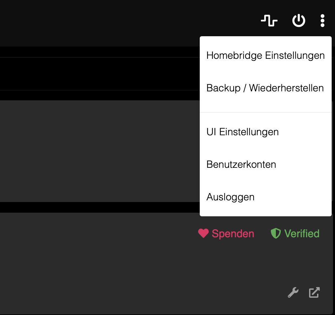Click the large gray card left of the menu
Screen dimensions: 335x315
(100, 151)
